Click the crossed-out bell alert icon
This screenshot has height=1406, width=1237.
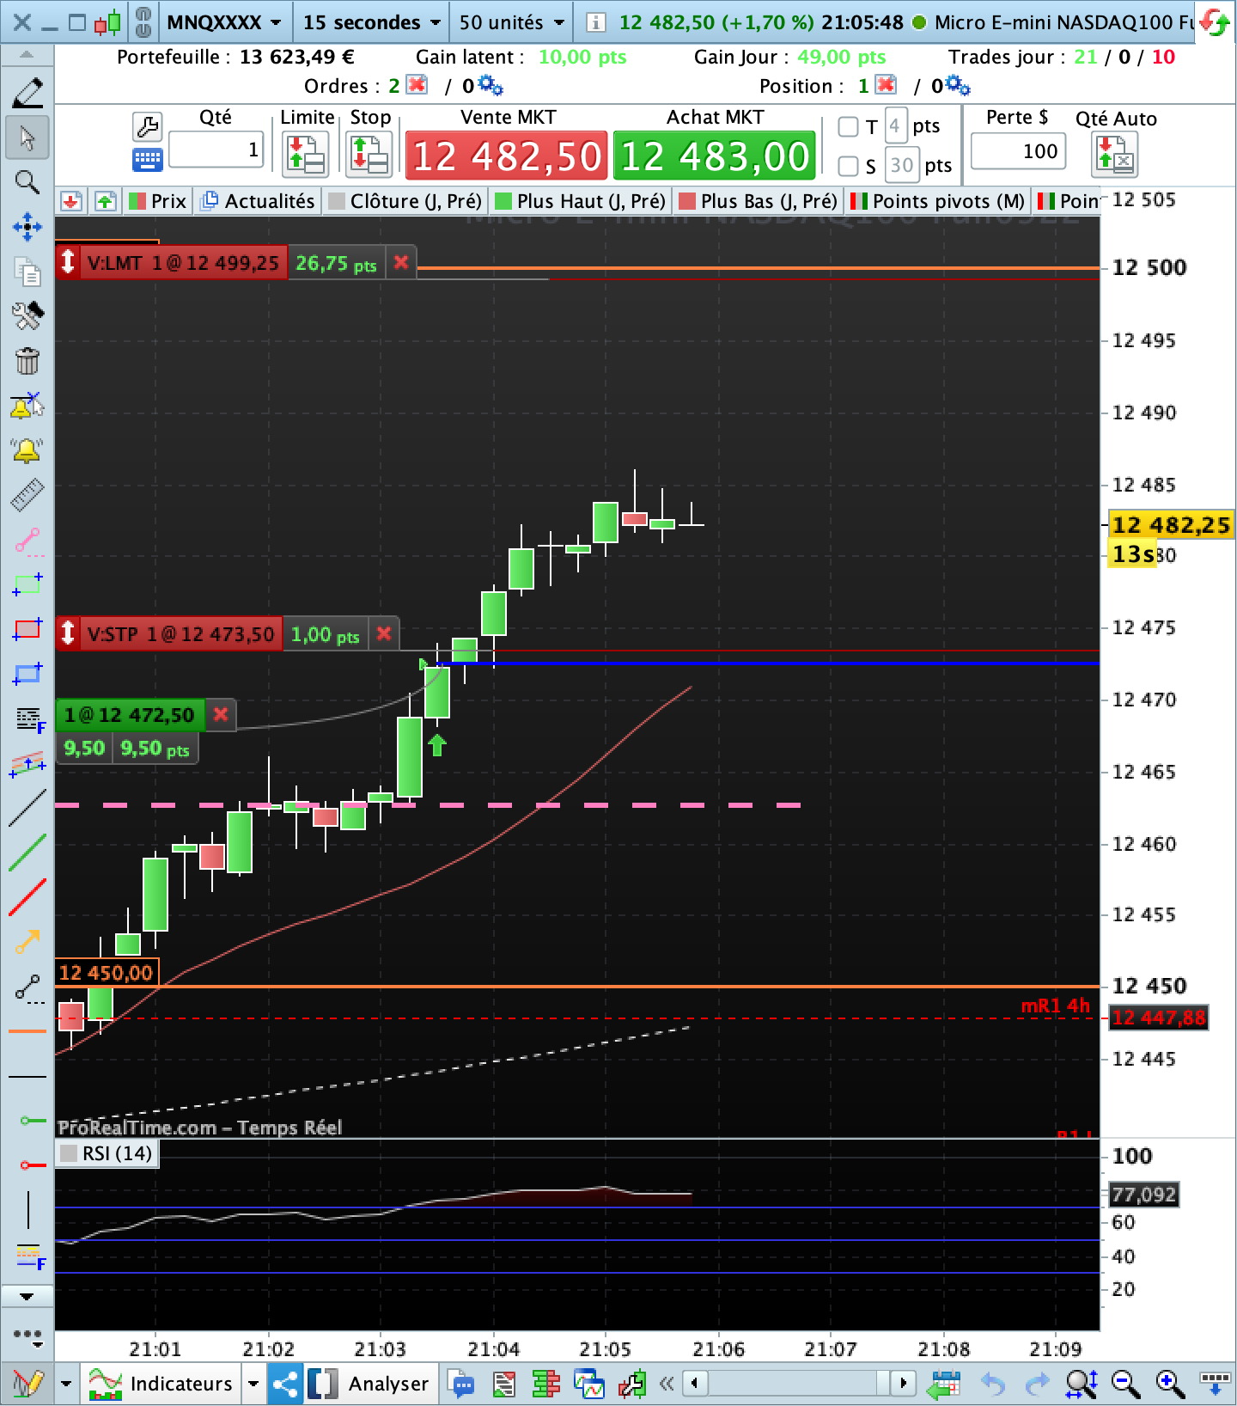click(x=27, y=406)
